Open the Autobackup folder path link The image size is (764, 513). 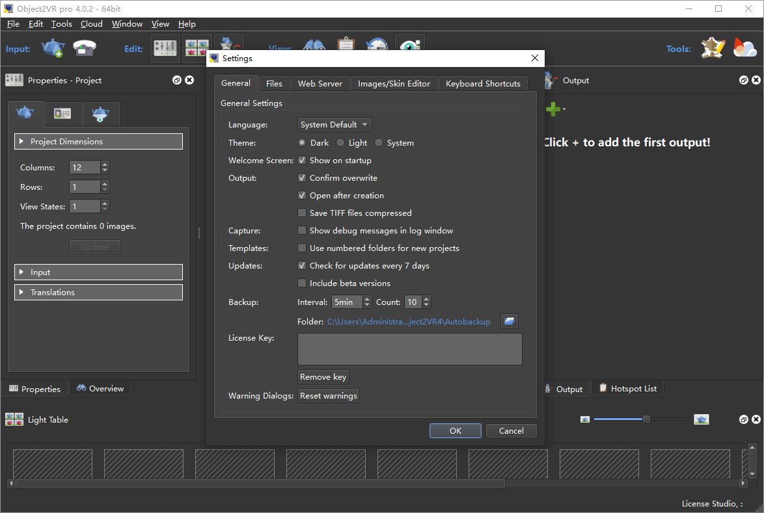tap(408, 321)
